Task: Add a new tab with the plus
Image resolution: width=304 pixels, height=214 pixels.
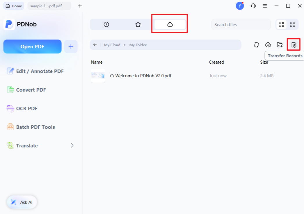Action: click(80, 6)
